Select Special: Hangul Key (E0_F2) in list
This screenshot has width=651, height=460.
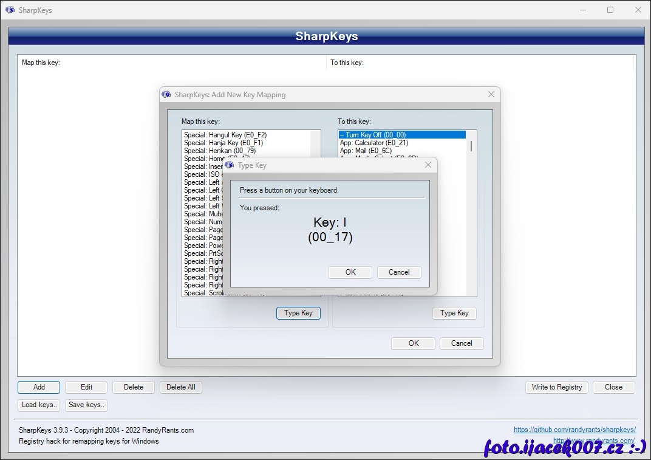click(x=225, y=135)
